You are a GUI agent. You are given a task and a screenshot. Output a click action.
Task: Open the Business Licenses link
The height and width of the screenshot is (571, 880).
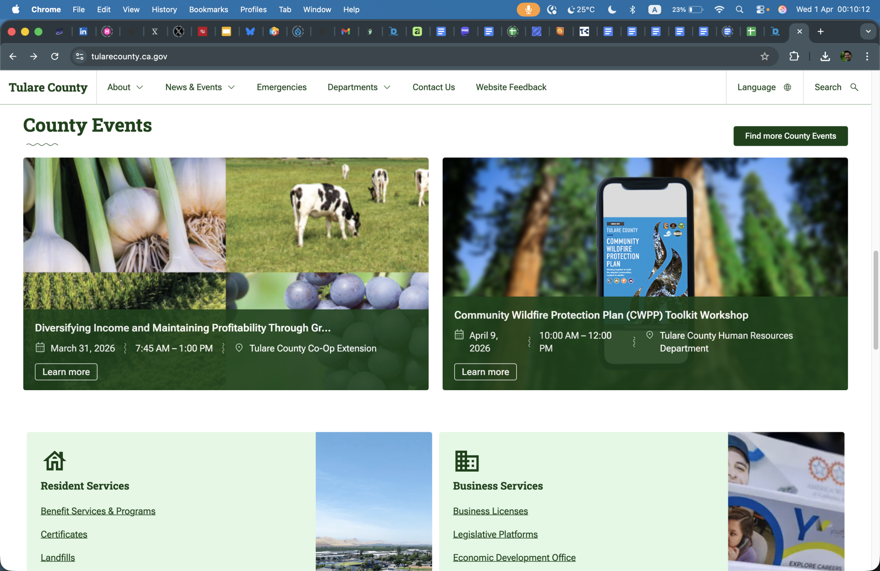(x=490, y=511)
